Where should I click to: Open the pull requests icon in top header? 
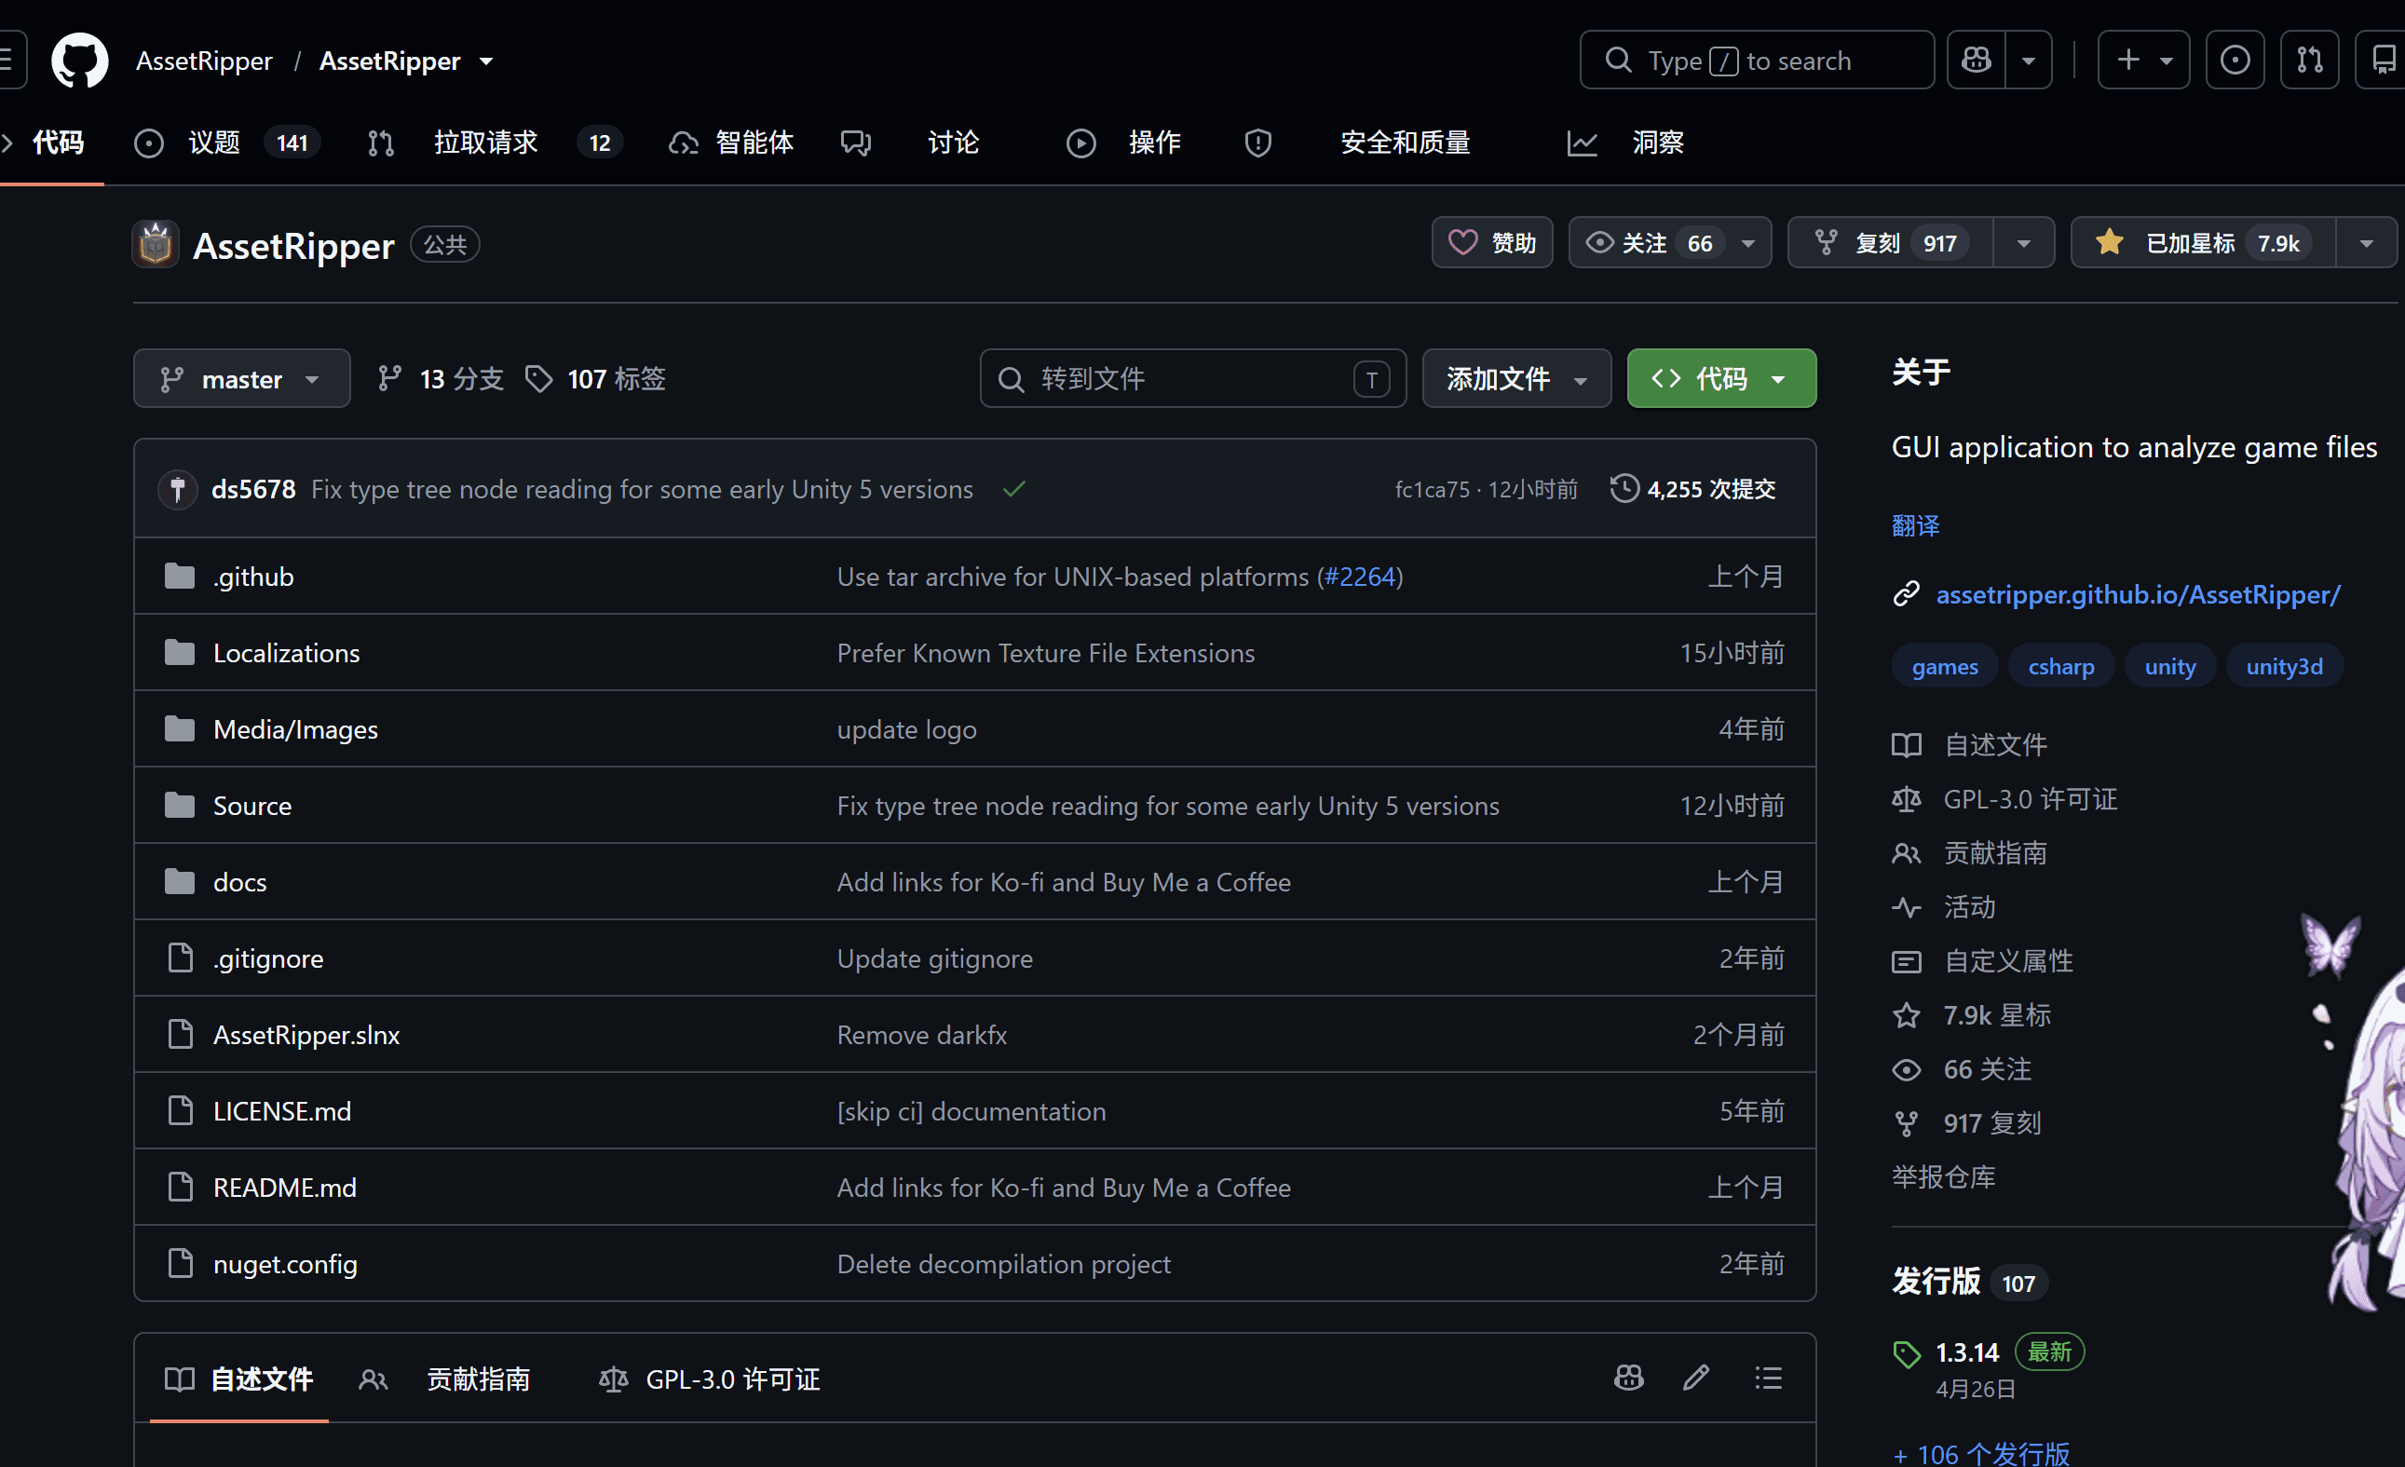point(2309,61)
